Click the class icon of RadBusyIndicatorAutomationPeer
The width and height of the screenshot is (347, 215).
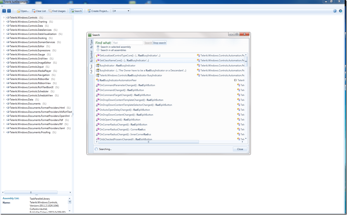(97, 80)
